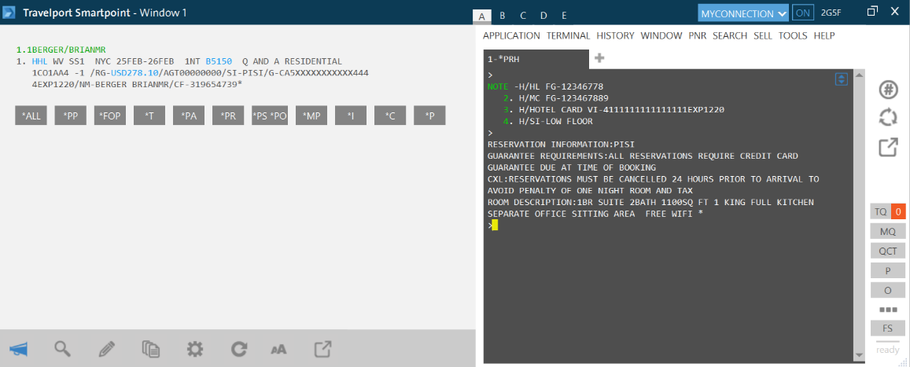The height and width of the screenshot is (367, 910).
Task: Expand the MYCONNECTION dropdown
Action: (743, 13)
